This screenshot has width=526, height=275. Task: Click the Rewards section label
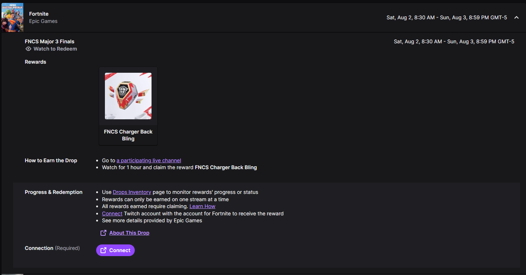[x=35, y=62]
